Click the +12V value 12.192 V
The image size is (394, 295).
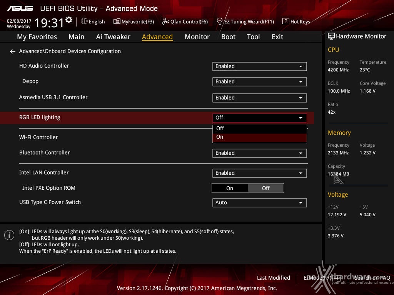pyautogui.click(x=337, y=215)
